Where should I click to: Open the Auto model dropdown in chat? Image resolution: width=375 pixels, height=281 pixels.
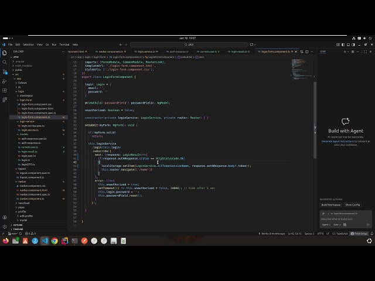(337, 225)
